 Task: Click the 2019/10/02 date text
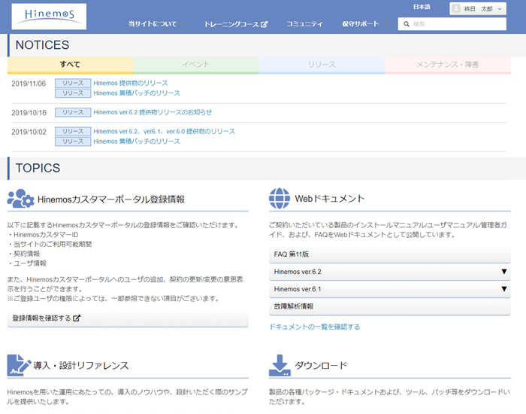pos(29,132)
